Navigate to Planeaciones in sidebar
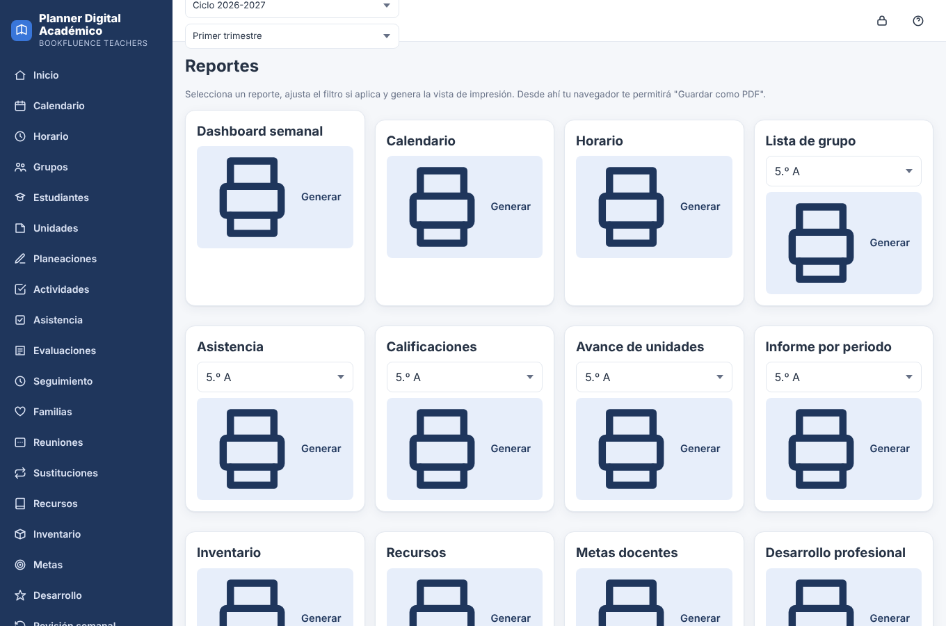Viewport: 946px width, 626px height. tap(86, 259)
